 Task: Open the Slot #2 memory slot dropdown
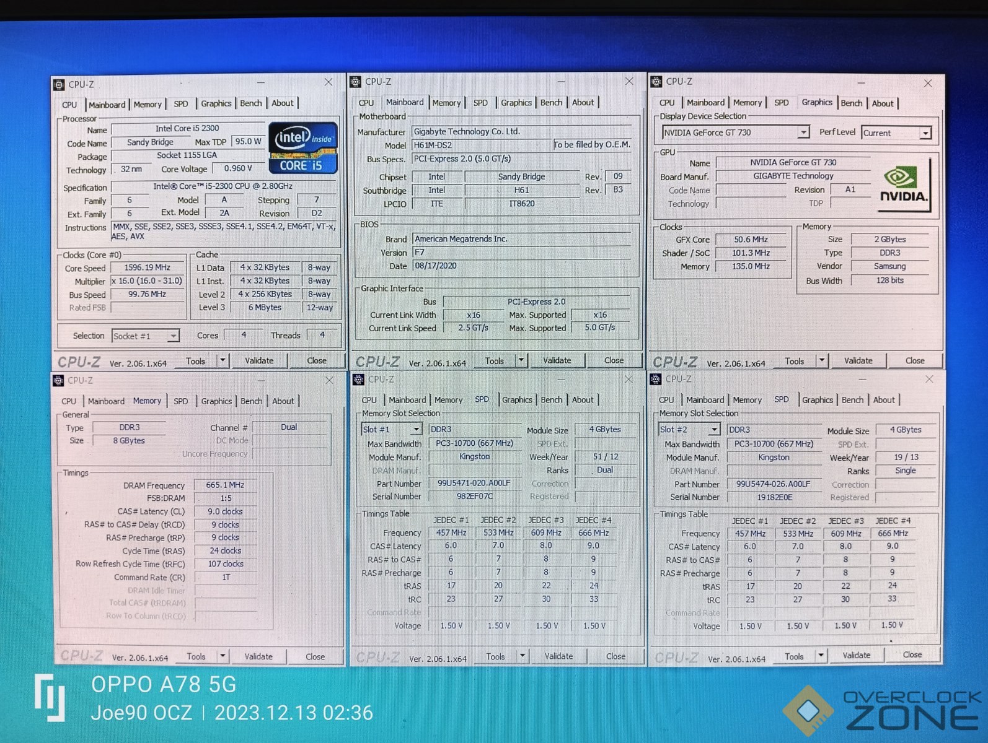(689, 429)
